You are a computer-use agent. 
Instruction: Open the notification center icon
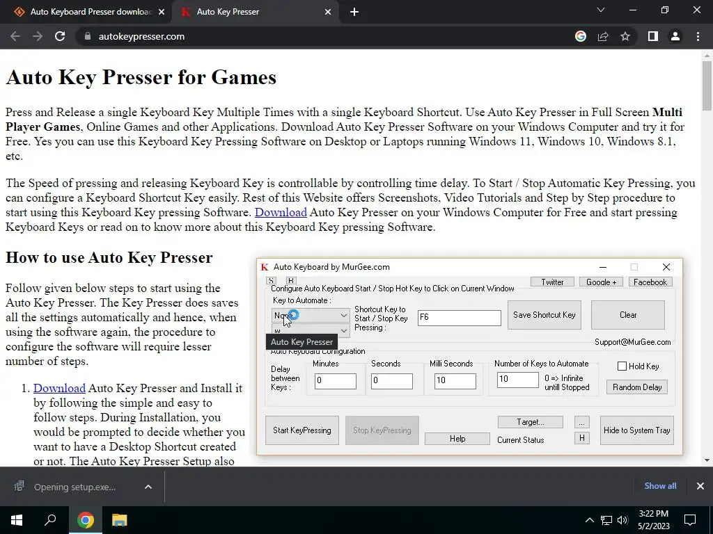point(690,520)
